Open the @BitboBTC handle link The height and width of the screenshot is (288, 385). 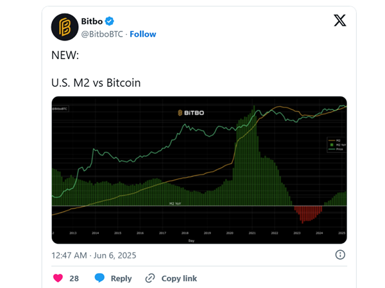point(102,34)
